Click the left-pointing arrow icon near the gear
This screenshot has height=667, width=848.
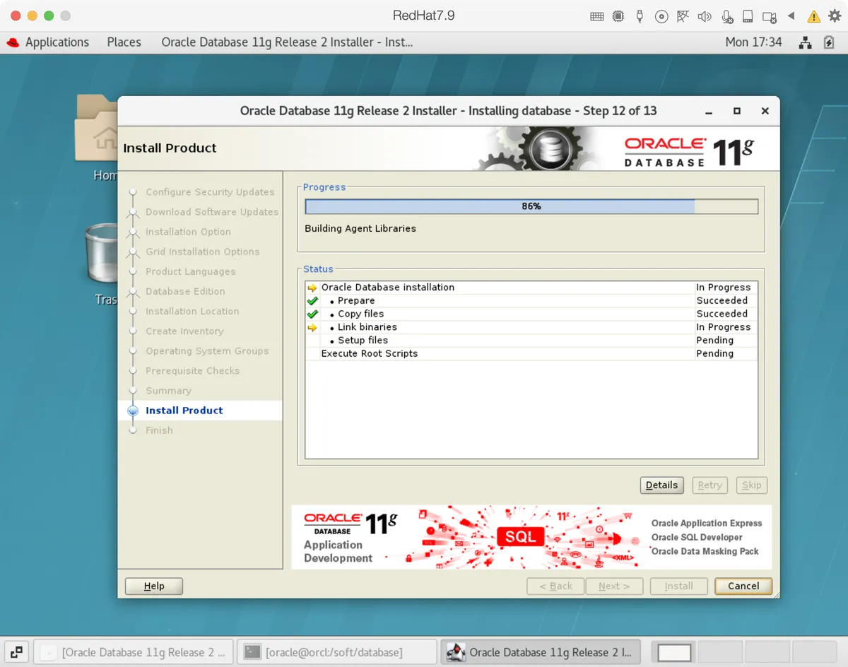[791, 16]
